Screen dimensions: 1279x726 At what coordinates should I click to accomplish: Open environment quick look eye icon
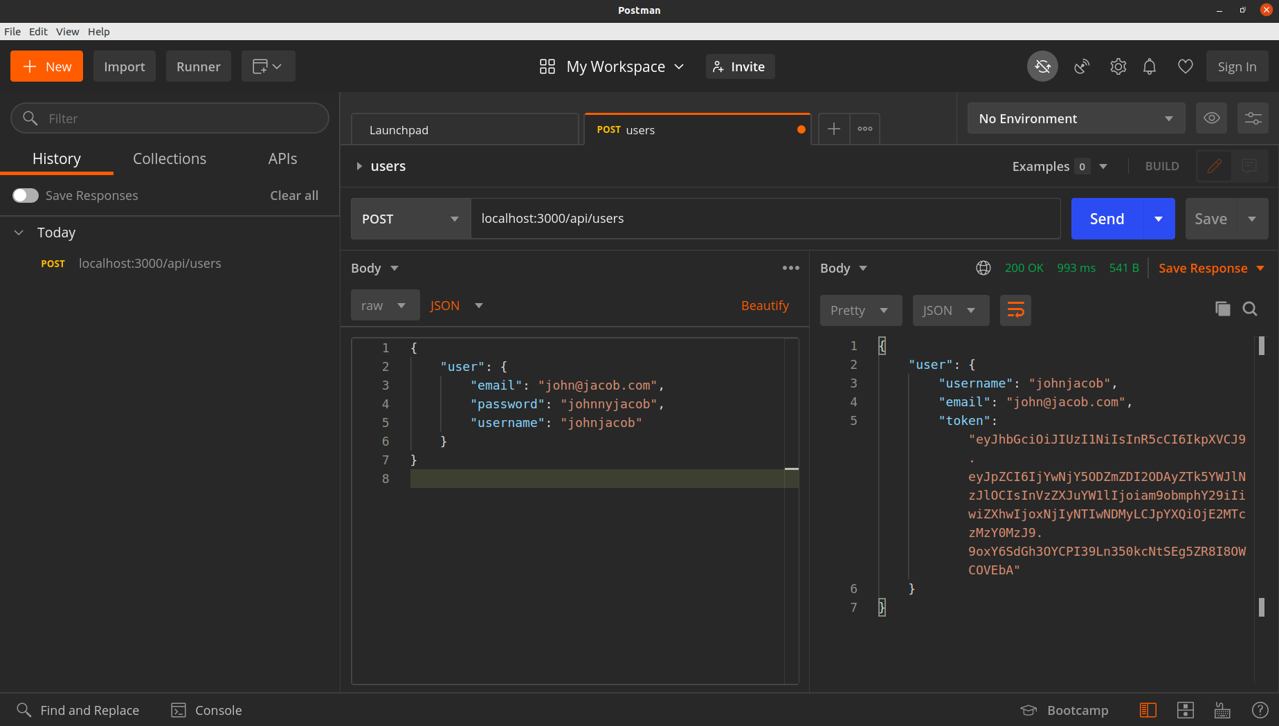coord(1212,118)
